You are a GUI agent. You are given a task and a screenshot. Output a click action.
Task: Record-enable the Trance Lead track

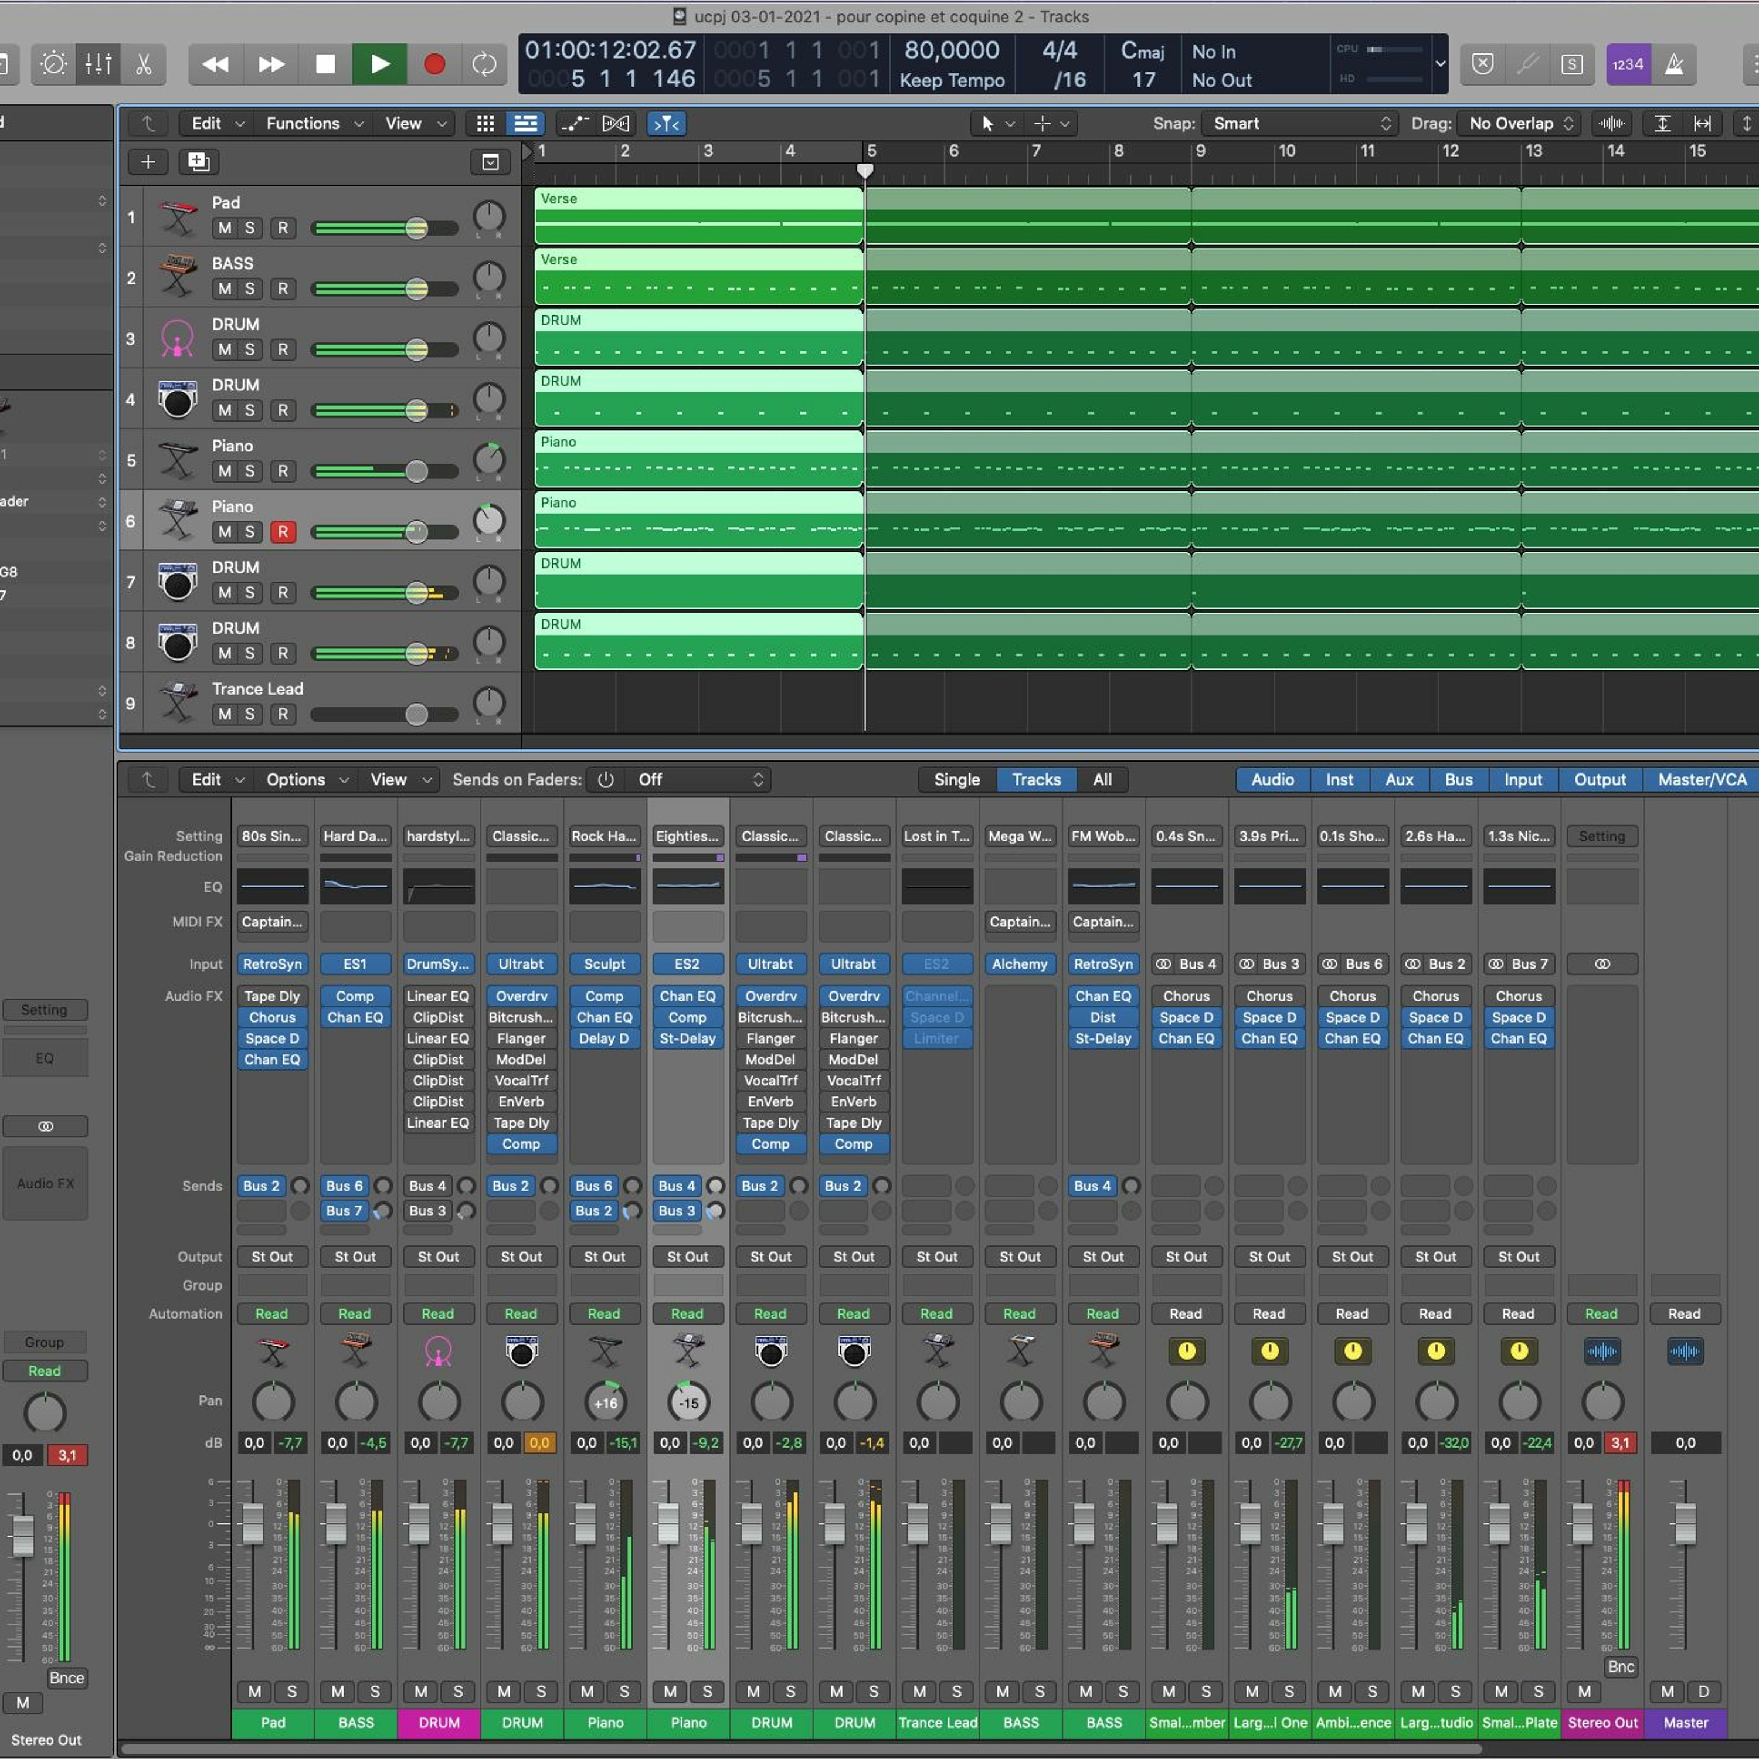click(x=283, y=714)
